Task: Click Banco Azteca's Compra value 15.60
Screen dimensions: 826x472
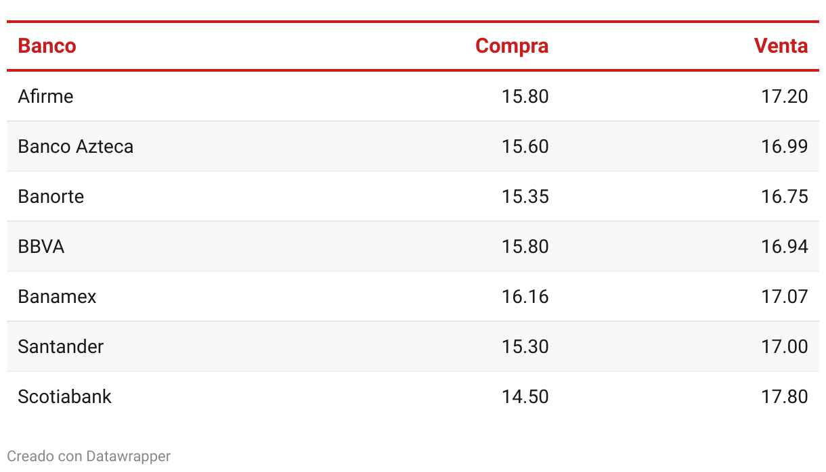Action: (525, 146)
